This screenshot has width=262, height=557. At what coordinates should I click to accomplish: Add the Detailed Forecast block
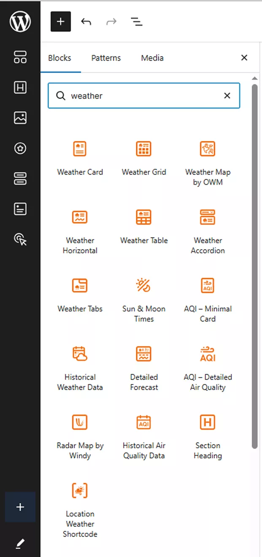tap(144, 369)
